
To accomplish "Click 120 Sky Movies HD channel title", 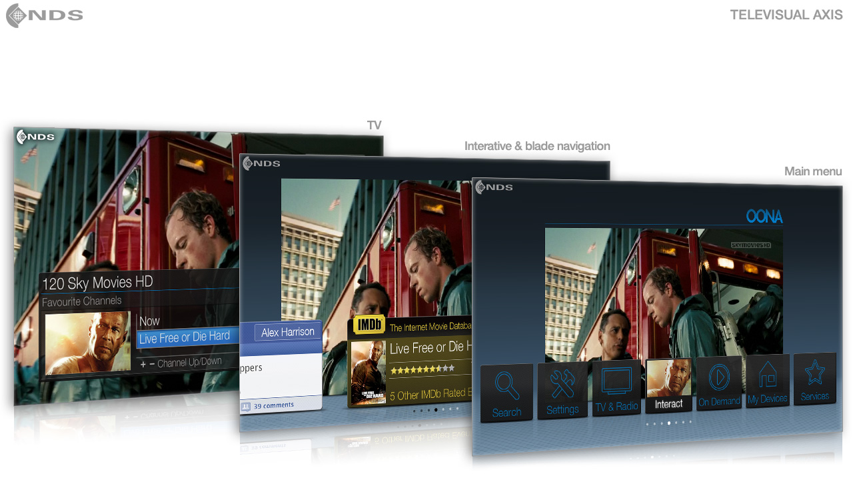I will point(97,283).
